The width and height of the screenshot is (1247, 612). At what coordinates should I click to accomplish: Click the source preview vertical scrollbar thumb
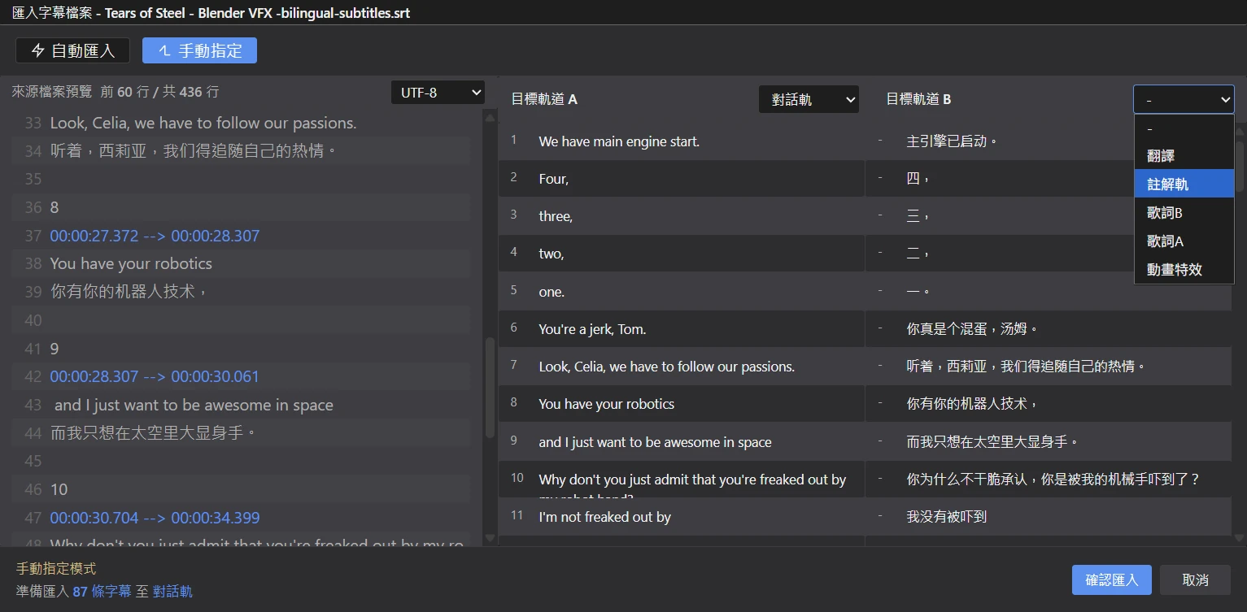click(x=490, y=388)
